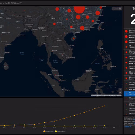Toggle Mainland China series in chart legend
Image resolution: width=135 pixels, height=135 pixels.
48,131
